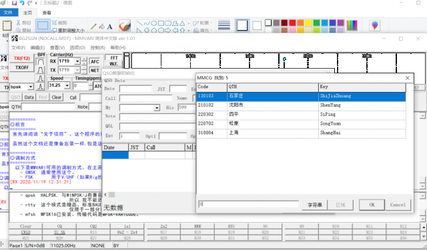Click Cancel in the MMCG dialog
The image size is (427, 250).
398,205
